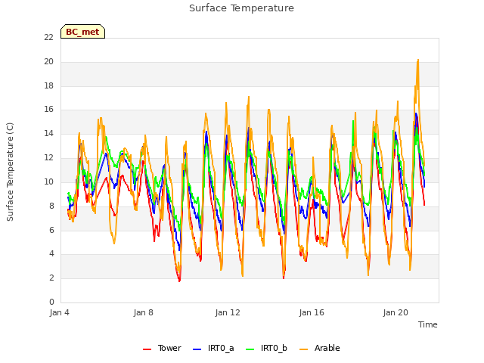Click the 18 y-axis tick label
Screen dimensions: 484x363
pos(48,85)
